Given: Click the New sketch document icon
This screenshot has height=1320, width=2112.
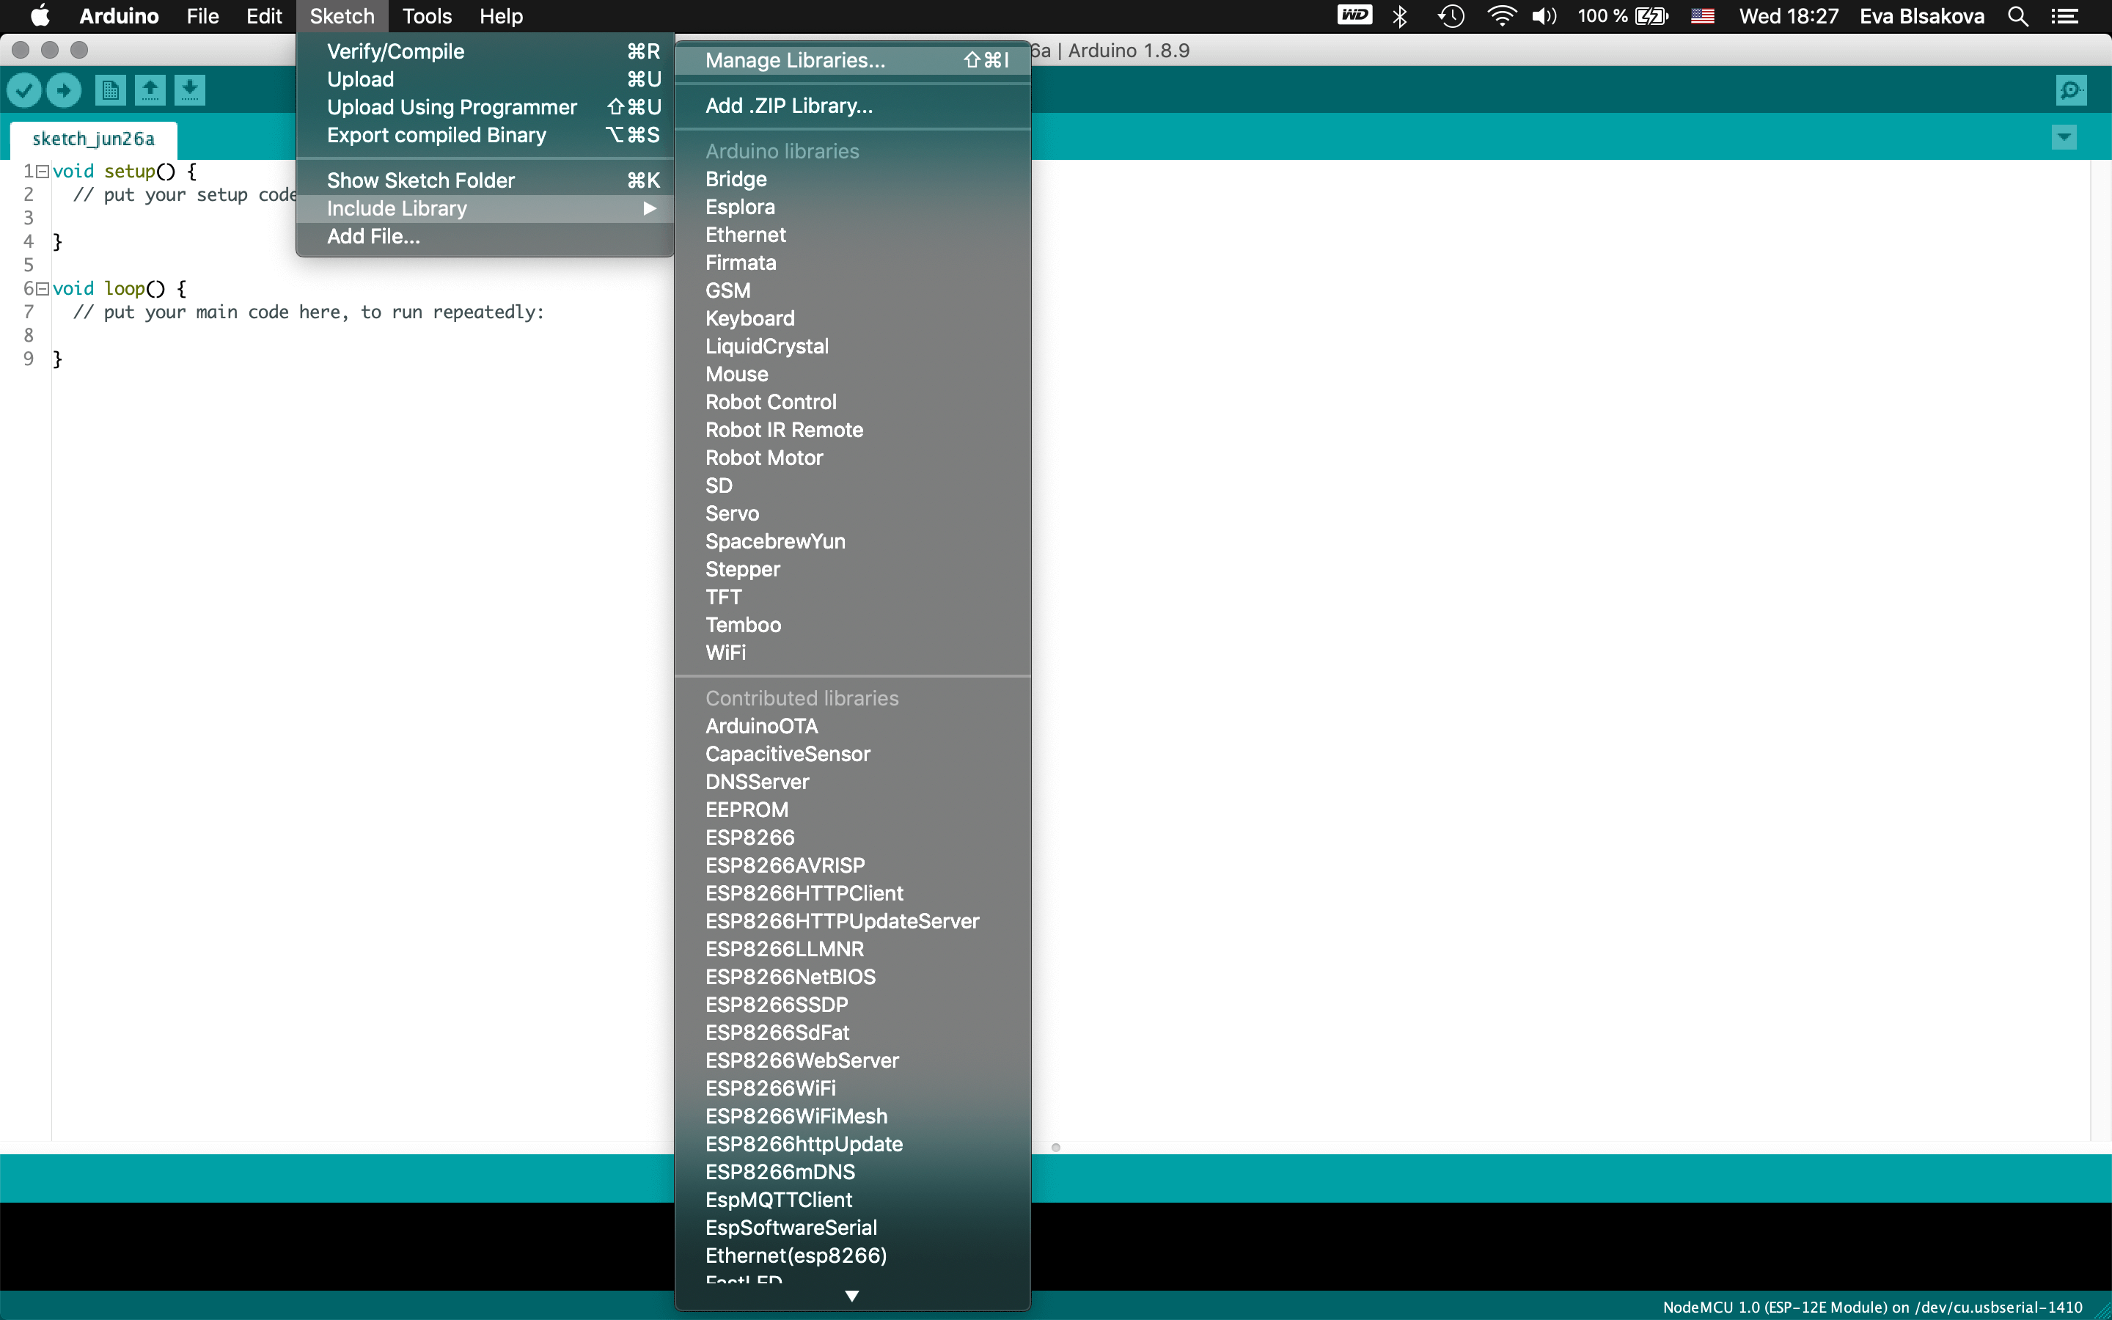Looking at the screenshot, I should point(110,90).
